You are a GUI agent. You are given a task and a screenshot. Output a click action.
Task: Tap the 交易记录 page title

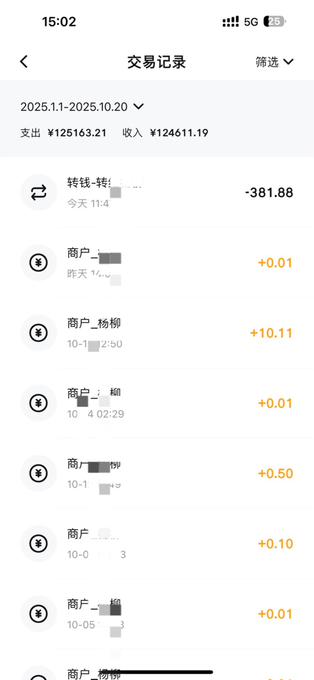tap(156, 62)
